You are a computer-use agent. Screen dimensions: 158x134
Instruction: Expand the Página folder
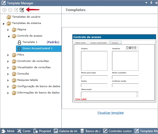click(x=8, y=30)
